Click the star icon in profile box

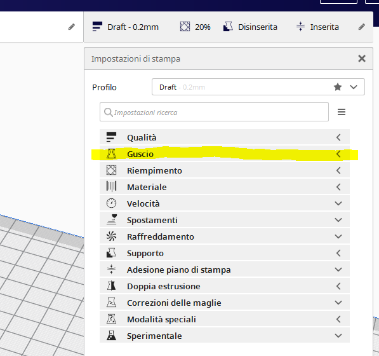pos(338,87)
